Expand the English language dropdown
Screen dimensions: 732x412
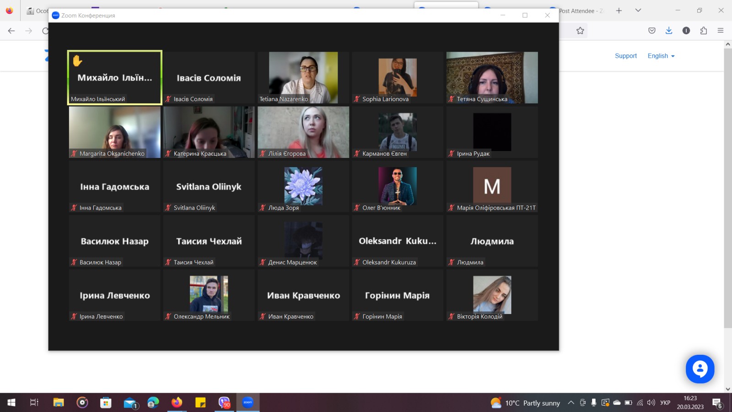pyautogui.click(x=661, y=56)
